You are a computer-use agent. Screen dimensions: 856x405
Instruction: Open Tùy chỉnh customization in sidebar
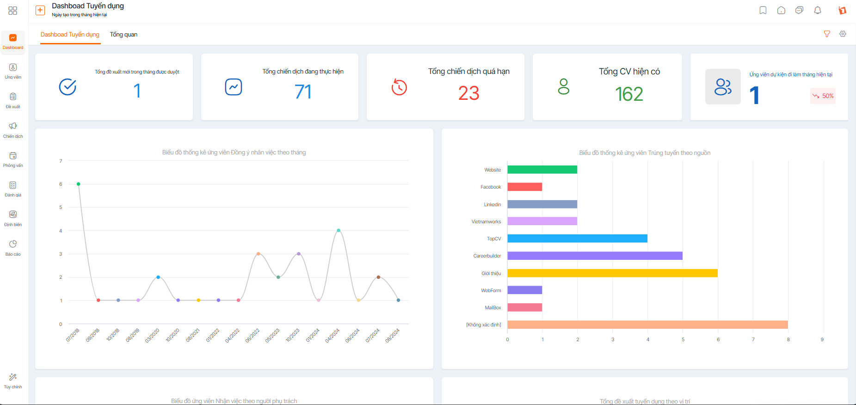click(x=13, y=381)
